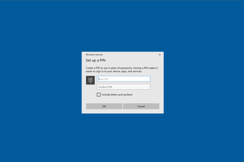Click the 'New PIN' placeholder text

[x=103, y=79]
